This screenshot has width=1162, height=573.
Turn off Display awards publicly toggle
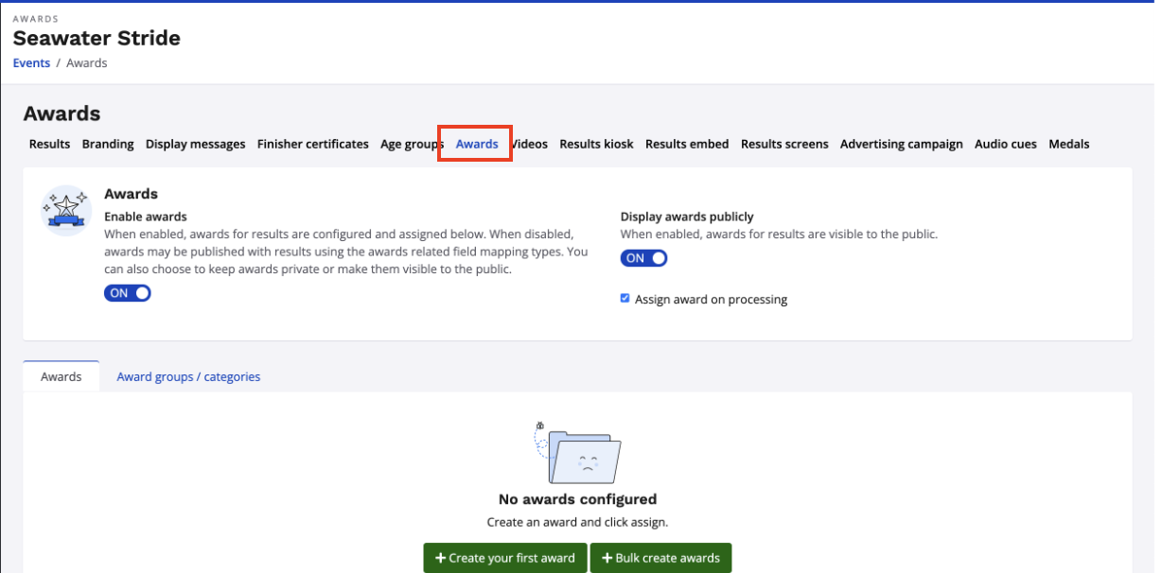[643, 258]
